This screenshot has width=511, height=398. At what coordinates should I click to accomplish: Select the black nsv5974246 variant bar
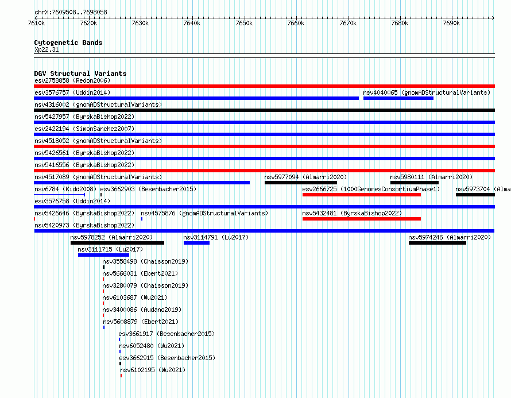coord(438,243)
